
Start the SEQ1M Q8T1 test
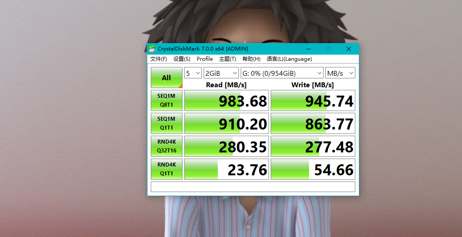pos(167,100)
